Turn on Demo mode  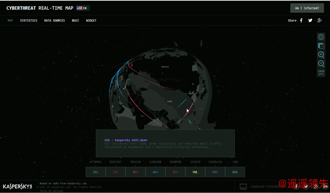[321, 73]
